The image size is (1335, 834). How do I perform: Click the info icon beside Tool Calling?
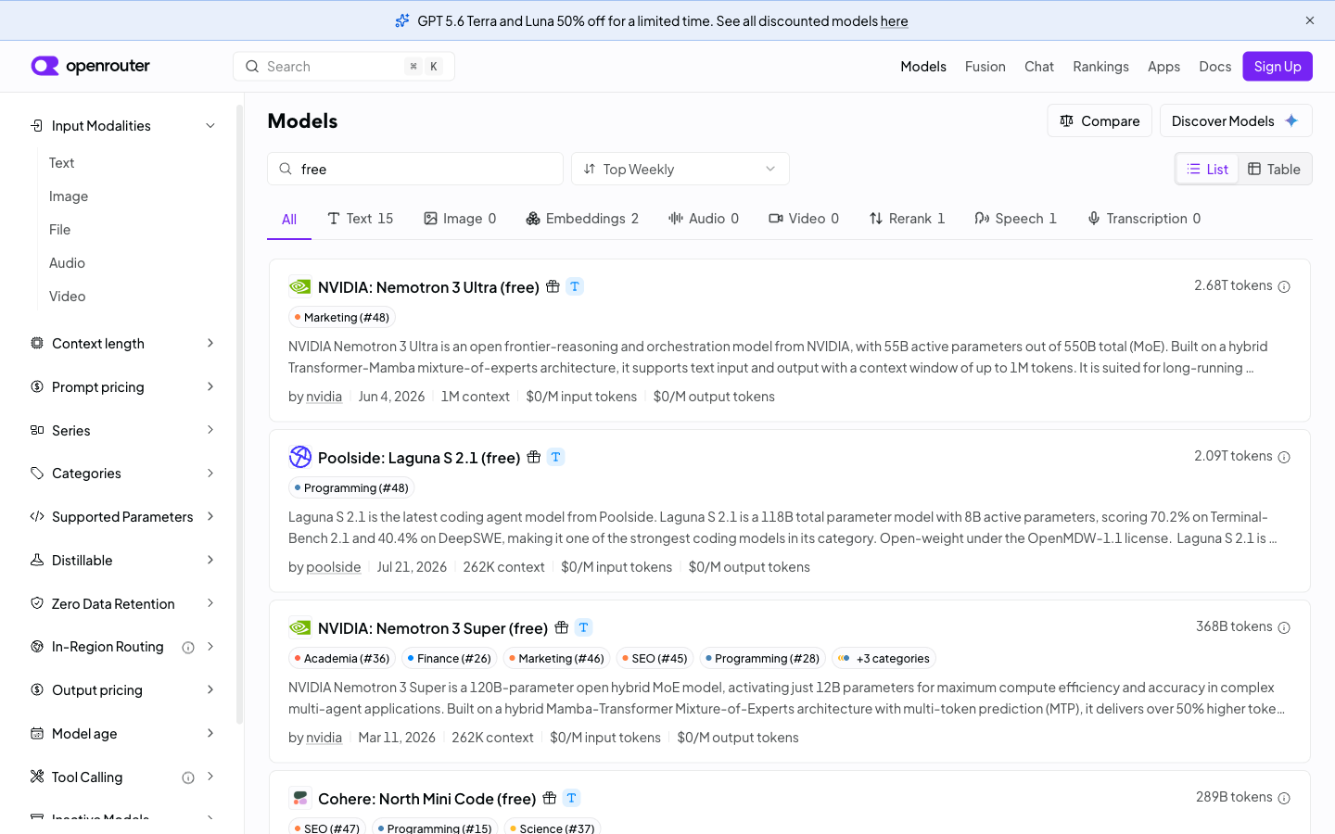(x=188, y=777)
